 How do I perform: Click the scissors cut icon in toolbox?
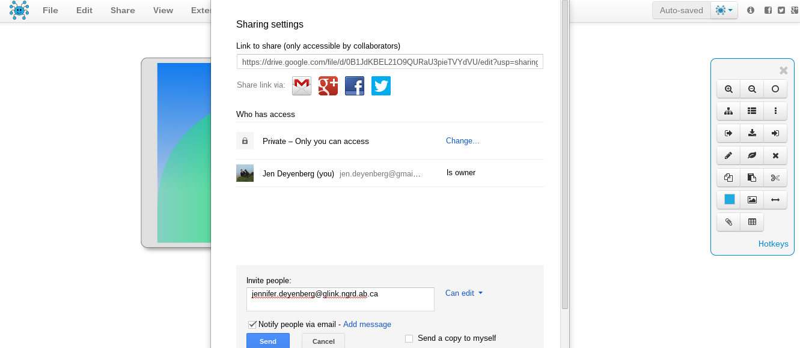[775, 178]
